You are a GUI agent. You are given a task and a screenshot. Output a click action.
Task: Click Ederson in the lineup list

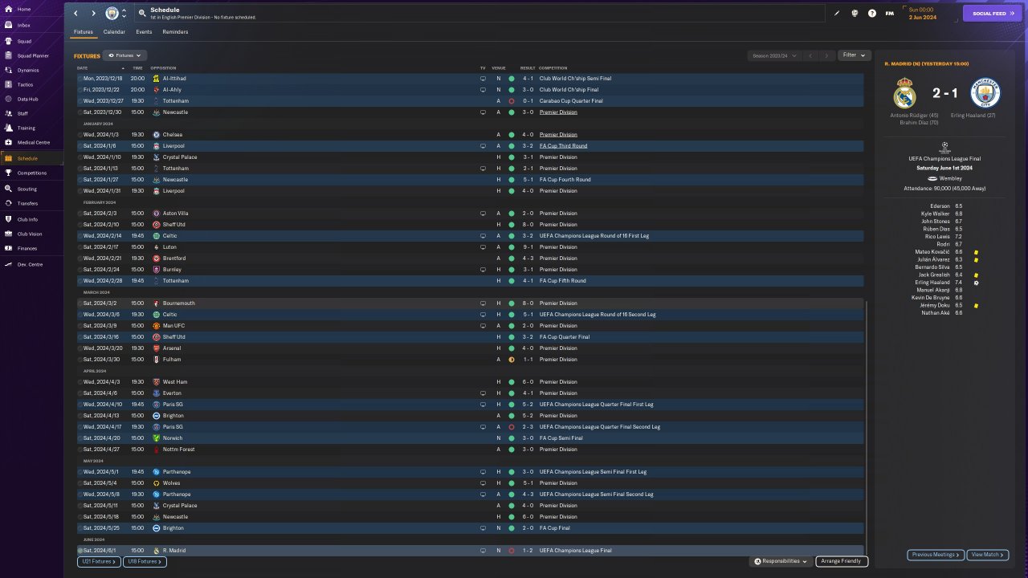pos(940,206)
